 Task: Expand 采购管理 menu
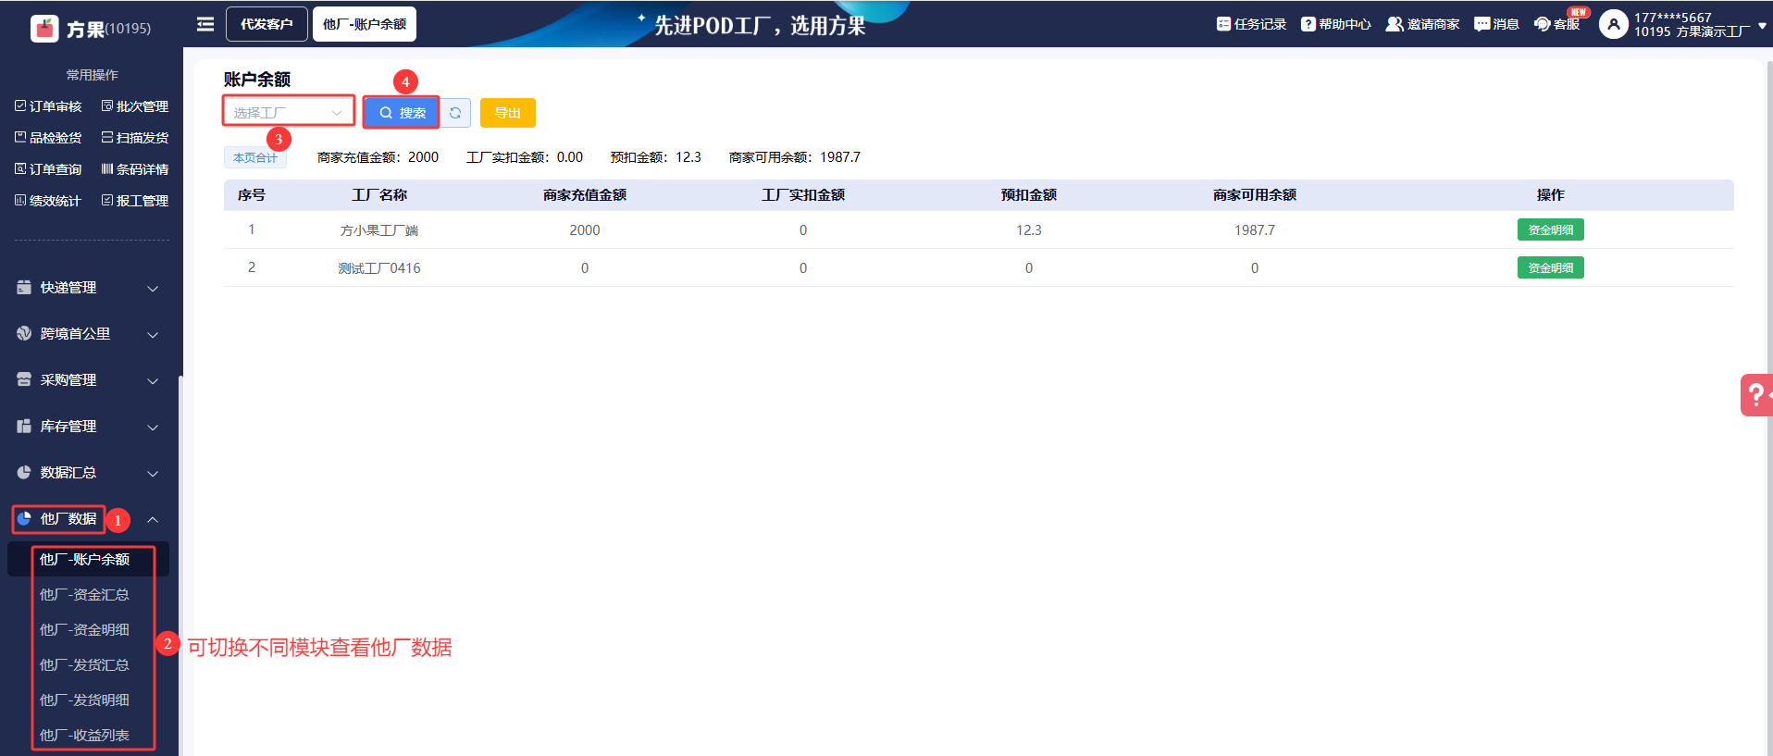point(88,380)
